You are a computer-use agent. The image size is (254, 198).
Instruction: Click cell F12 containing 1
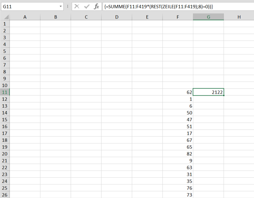pyautogui.click(x=178, y=99)
